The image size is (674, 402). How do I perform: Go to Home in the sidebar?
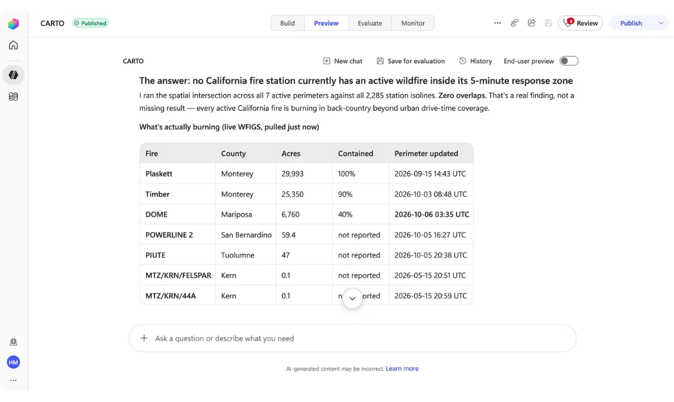pos(13,45)
